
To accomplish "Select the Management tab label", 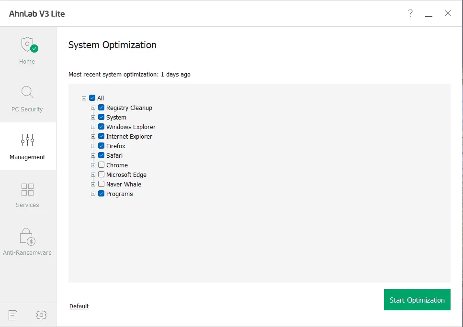I will [x=27, y=157].
